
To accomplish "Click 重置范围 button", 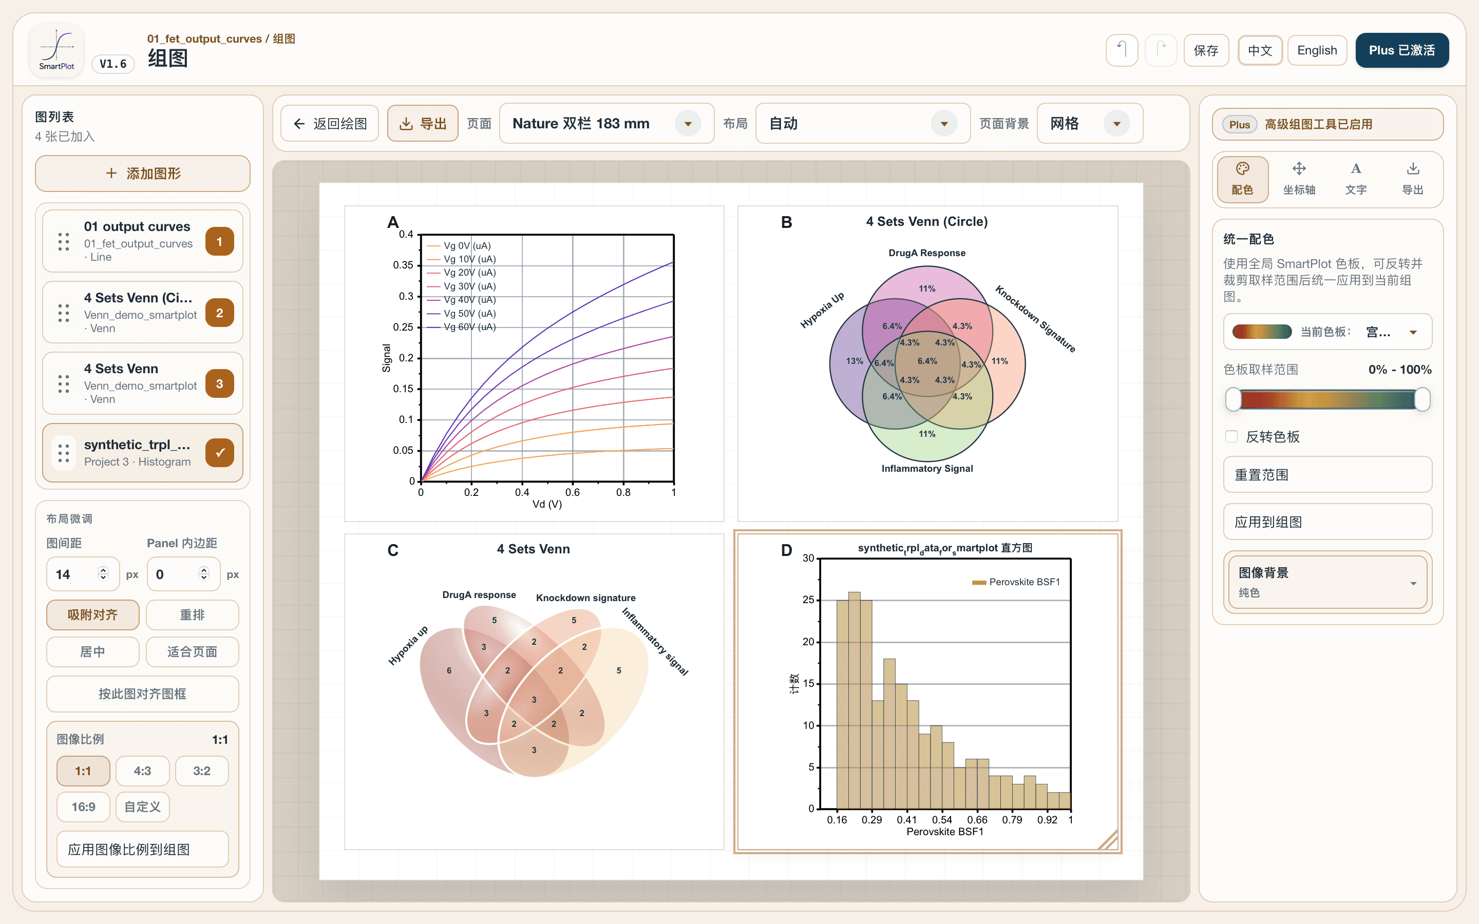I will (x=1328, y=475).
